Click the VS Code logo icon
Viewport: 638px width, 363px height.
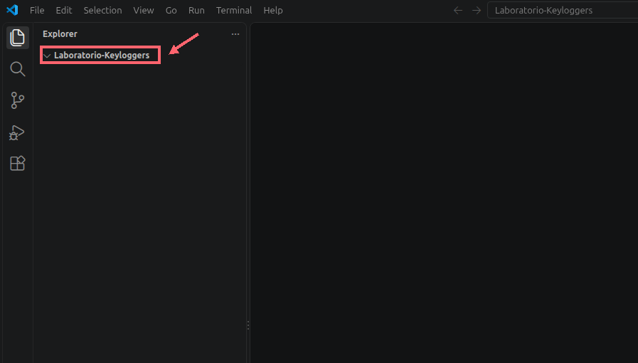pos(12,10)
